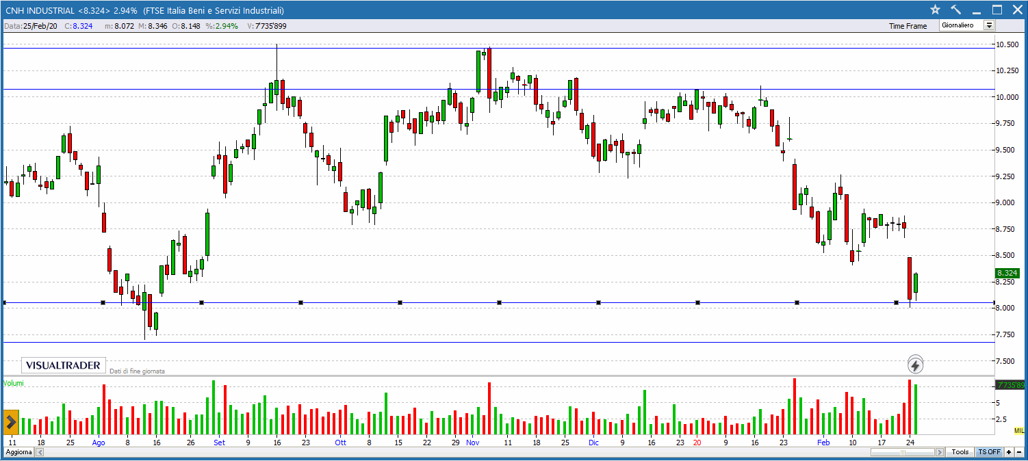1028x461 pixels.
Task: Click the Dic month label on time axis
Action: (x=593, y=443)
